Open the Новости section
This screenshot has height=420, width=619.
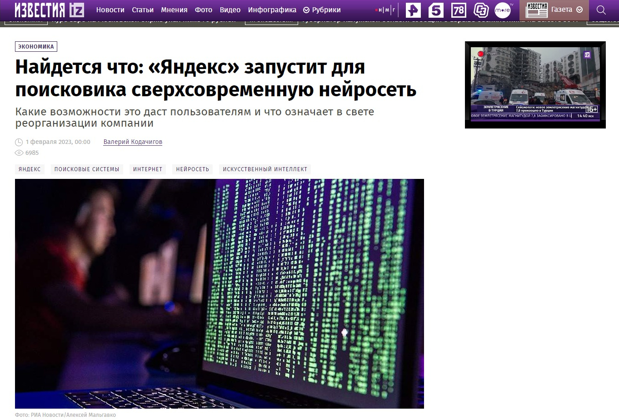(110, 10)
